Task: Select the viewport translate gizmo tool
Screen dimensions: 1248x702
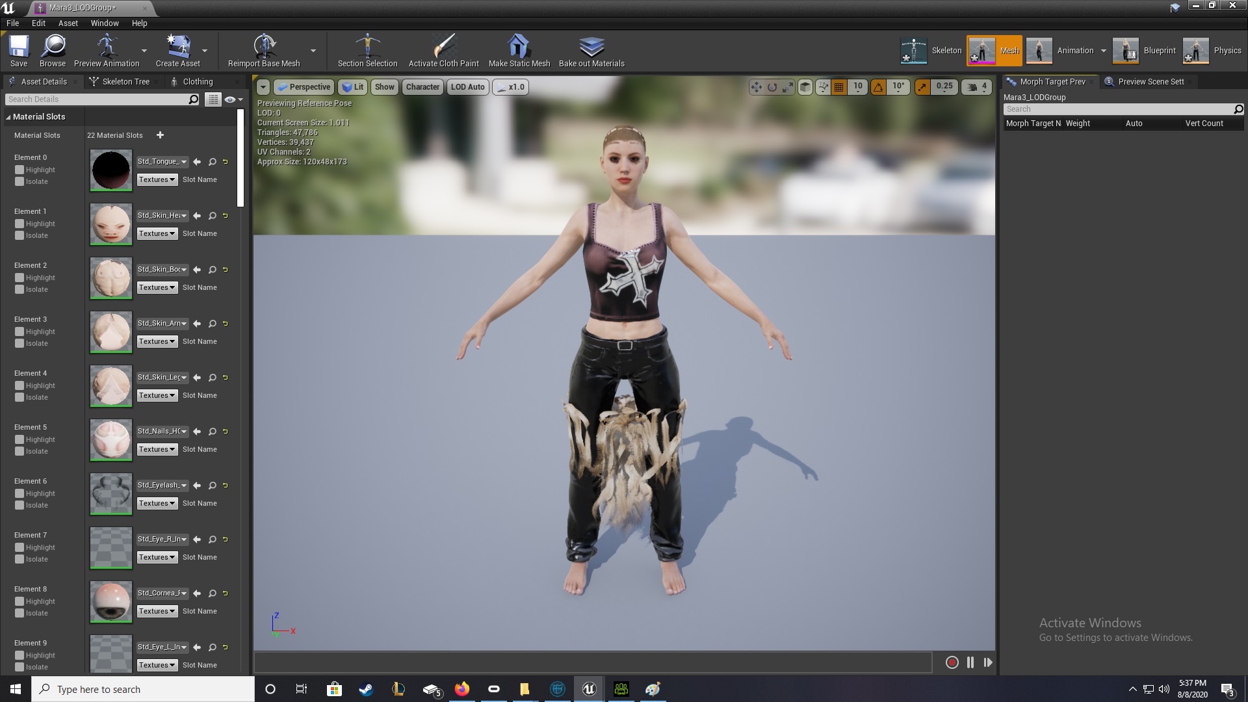Action: (x=756, y=87)
